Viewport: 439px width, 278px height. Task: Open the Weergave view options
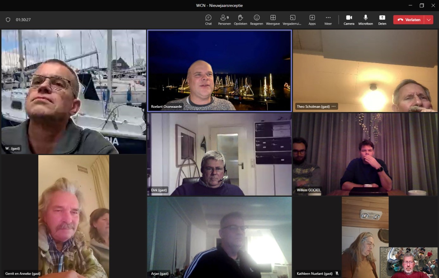pos(273,20)
